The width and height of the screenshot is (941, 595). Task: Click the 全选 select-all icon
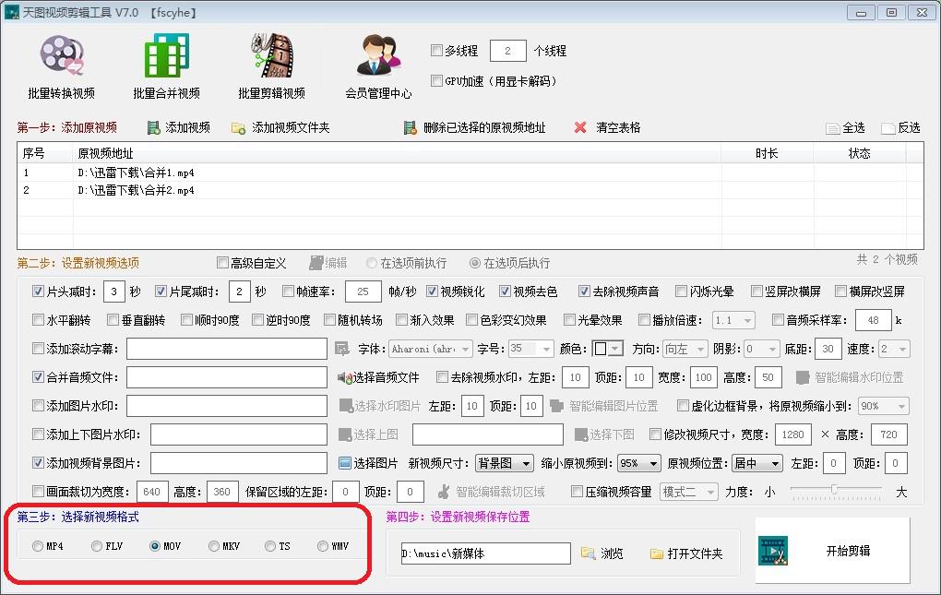pyautogui.click(x=832, y=128)
